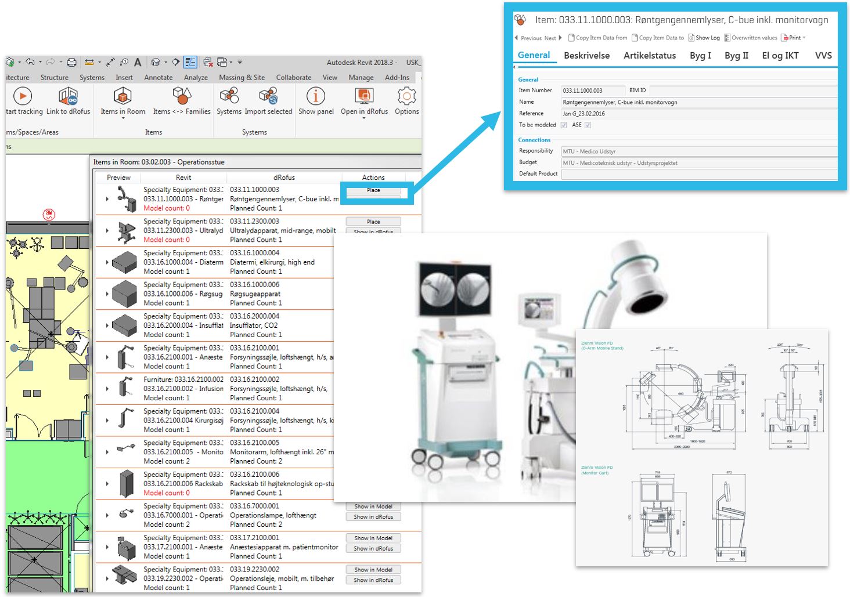Click Show in Model for Operationslampe row
The width and height of the screenshot is (850, 597).
point(373,506)
